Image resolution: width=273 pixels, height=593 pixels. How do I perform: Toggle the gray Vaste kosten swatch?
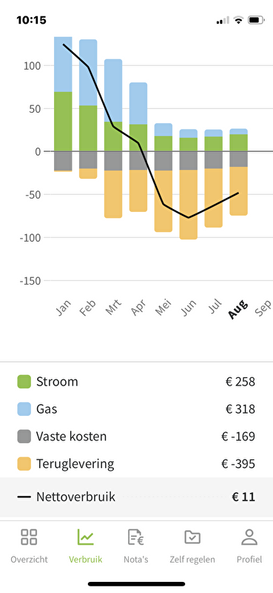pos(24,437)
